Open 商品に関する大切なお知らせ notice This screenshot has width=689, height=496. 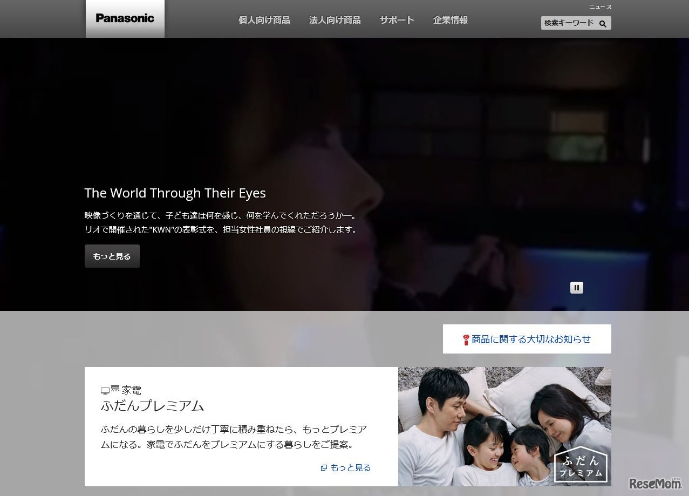coord(527,339)
